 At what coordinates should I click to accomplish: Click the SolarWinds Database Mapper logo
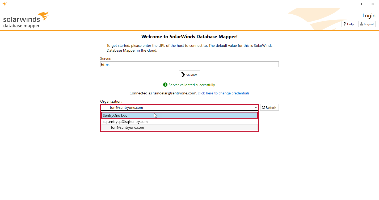click(26, 20)
